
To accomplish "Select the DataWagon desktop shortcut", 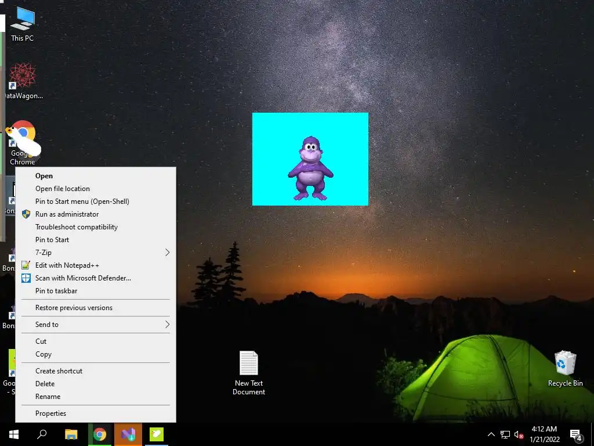I will [23, 81].
